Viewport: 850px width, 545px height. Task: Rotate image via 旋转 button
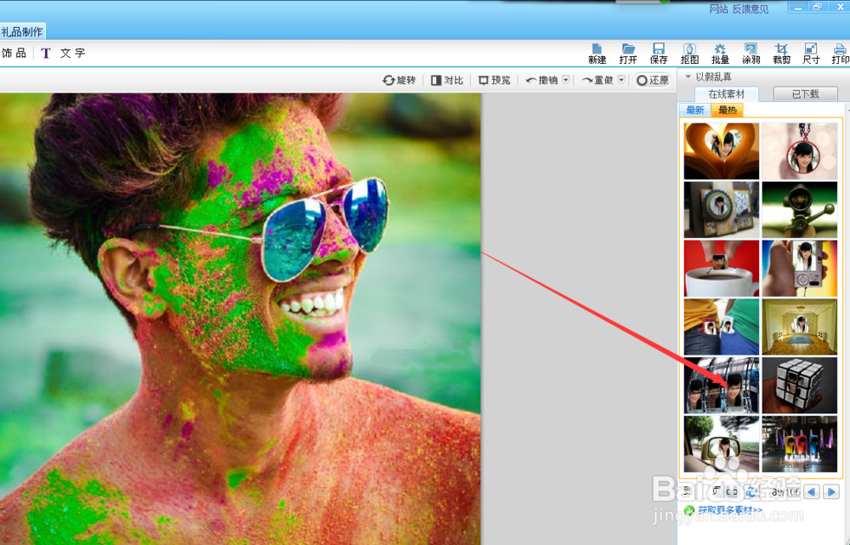tap(399, 80)
